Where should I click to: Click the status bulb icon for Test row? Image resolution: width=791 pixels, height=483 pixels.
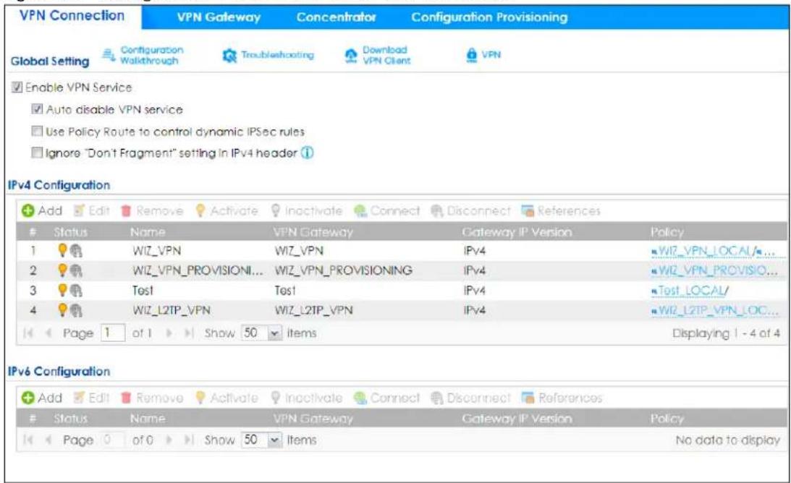62,289
